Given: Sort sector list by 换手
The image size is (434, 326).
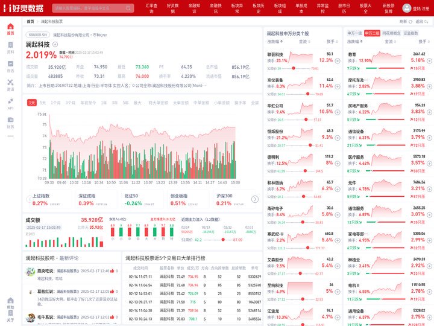Looking at the screenshot, I should [x=424, y=42].
